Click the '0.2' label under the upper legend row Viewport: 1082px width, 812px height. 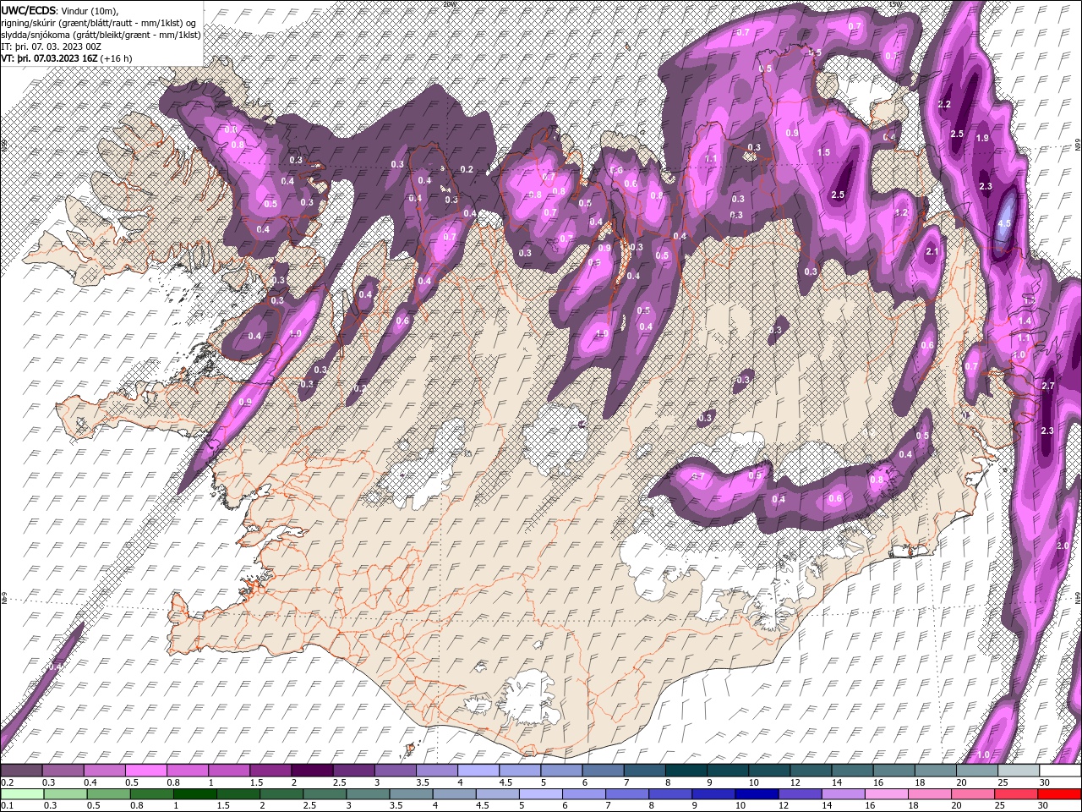[x=7, y=782]
